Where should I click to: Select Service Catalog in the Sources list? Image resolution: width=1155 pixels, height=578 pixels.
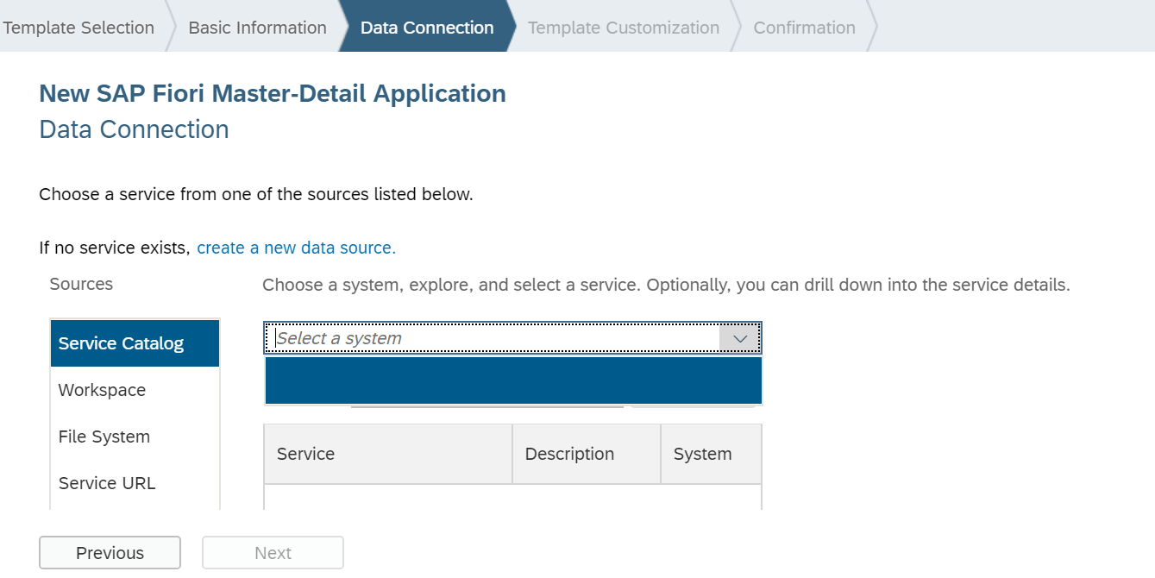pyautogui.click(x=122, y=343)
